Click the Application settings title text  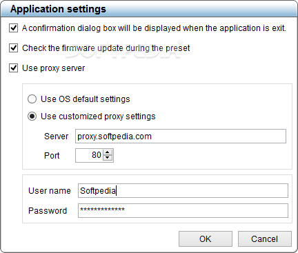(58, 9)
